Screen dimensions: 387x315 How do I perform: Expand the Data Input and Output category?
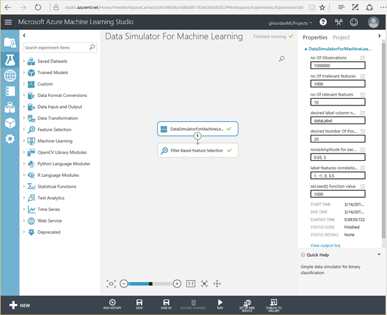pyautogui.click(x=24, y=107)
